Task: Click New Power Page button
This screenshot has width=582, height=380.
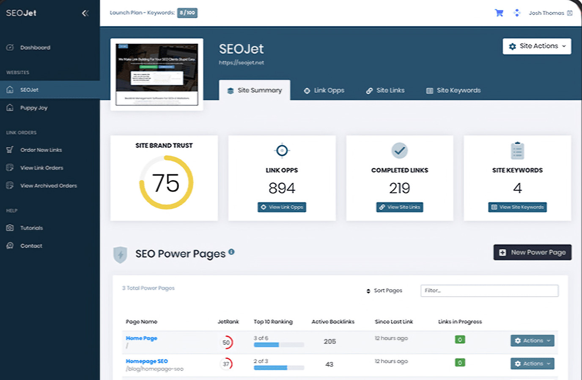Action: tap(533, 252)
